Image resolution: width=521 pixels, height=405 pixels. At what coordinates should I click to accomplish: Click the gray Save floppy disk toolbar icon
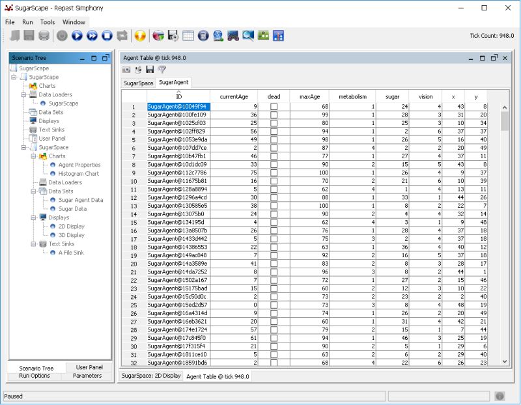29,36
